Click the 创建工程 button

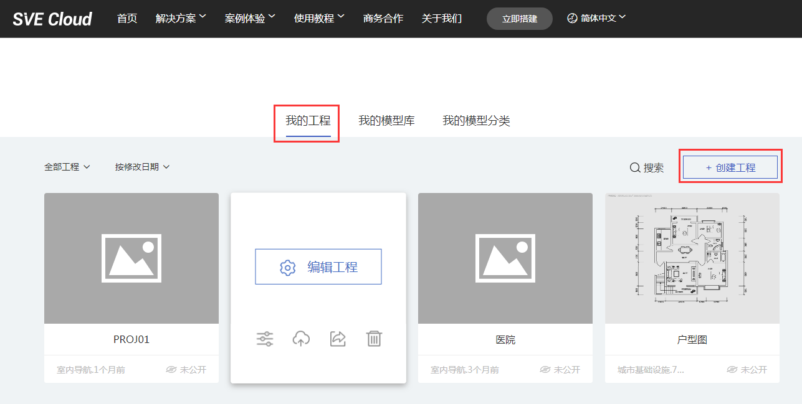coord(730,167)
